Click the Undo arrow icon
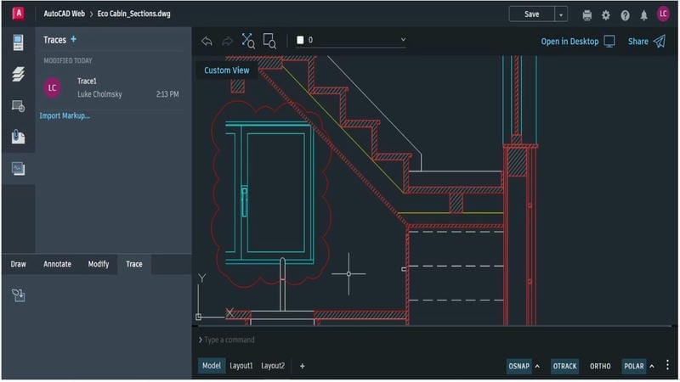Screen dimensions: 680x382 [207, 41]
